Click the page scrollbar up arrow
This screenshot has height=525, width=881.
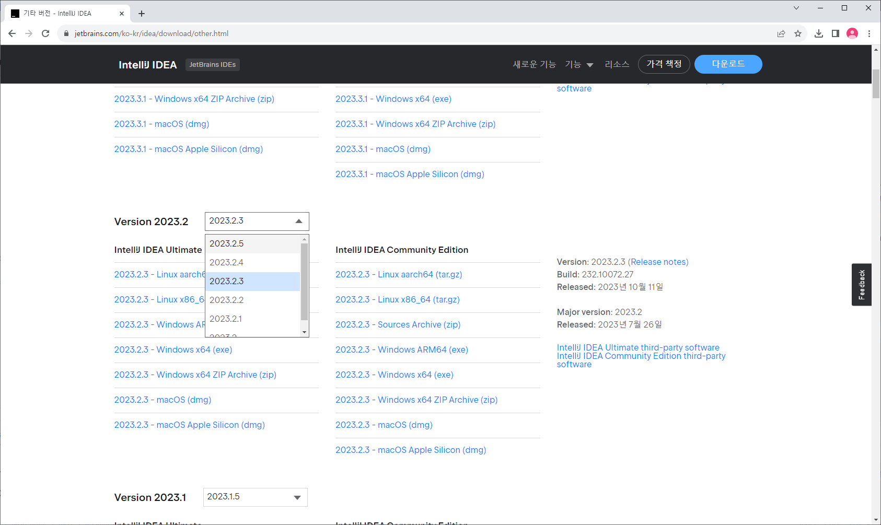[x=876, y=50]
